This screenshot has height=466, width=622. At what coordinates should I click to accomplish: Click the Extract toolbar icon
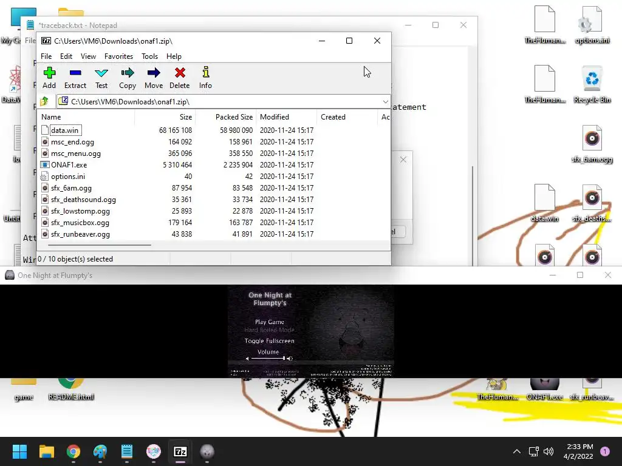pos(75,78)
